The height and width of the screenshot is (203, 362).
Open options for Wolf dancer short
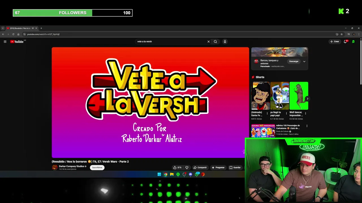(x=305, y=113)
